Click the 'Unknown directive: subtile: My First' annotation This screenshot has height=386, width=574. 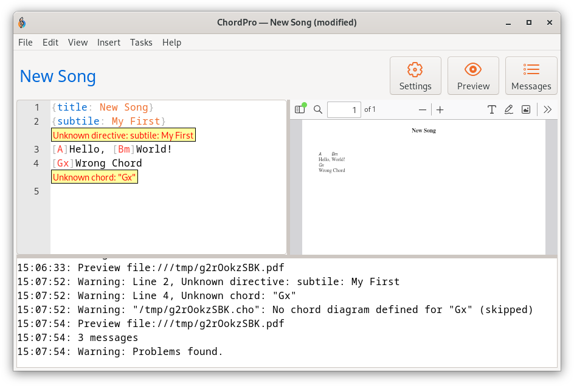(x=123, y=135)
